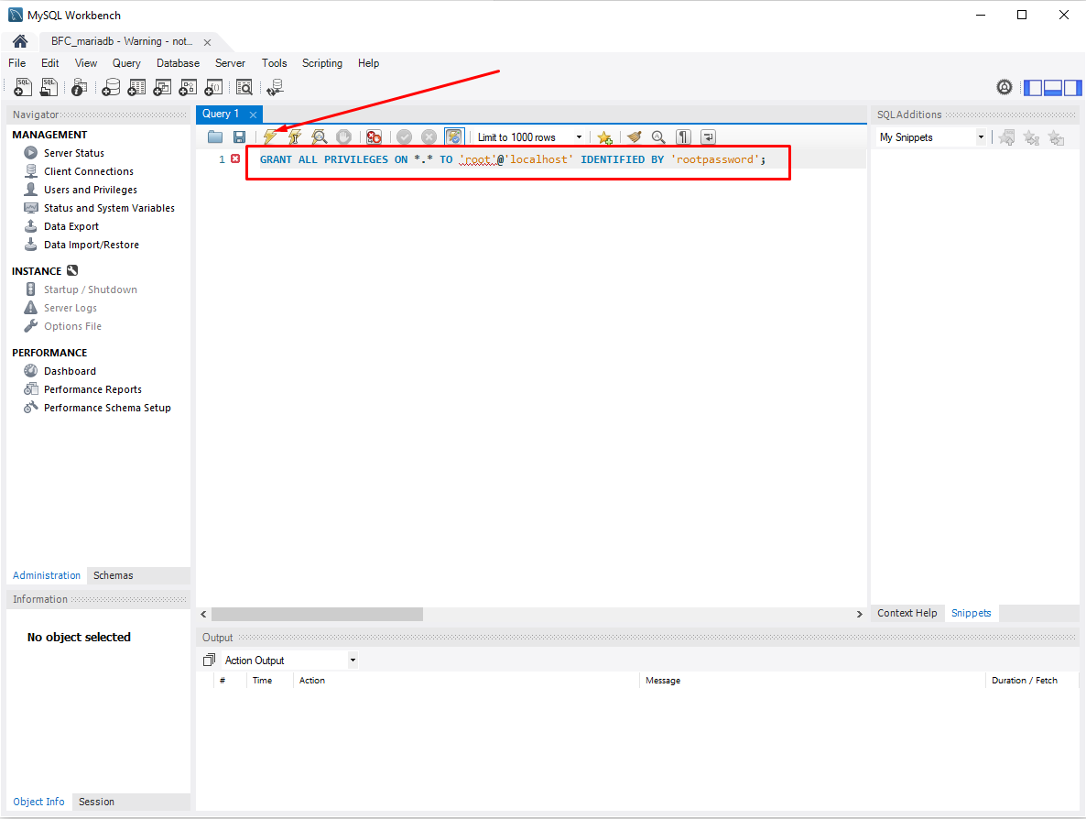Search table data toolbar icon
The width and height of the screenshot is (1086, 819).
pos(244,87)
